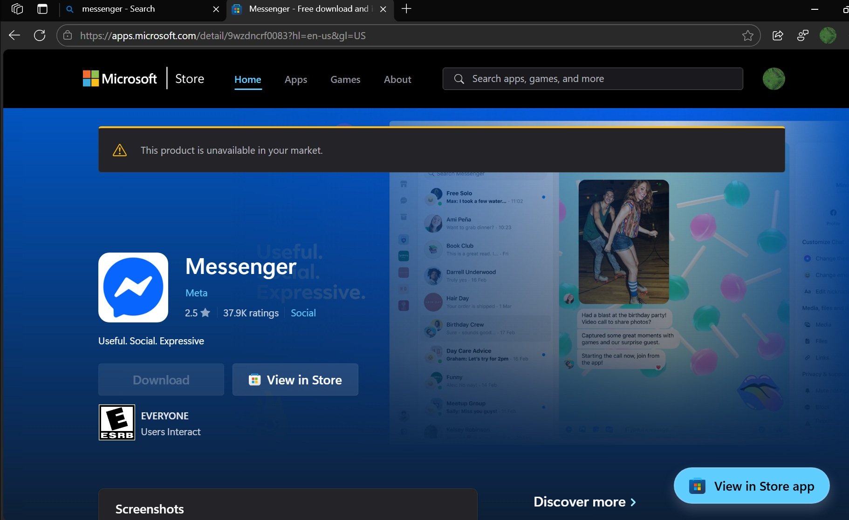The height and width of the screenshot is (520, 849).
Task: Click the View in Store button
Action: pyautogui.click(x=295, y=379)
